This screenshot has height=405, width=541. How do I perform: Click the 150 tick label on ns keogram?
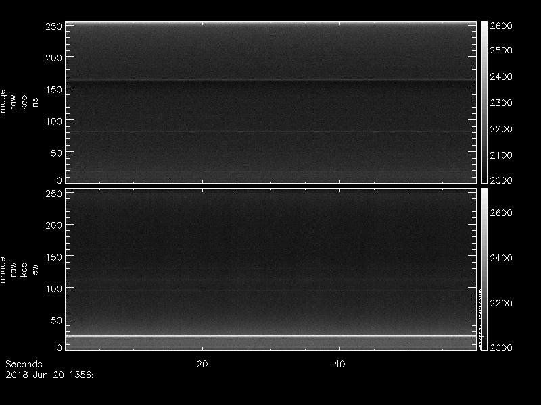(x=53, y=90)
